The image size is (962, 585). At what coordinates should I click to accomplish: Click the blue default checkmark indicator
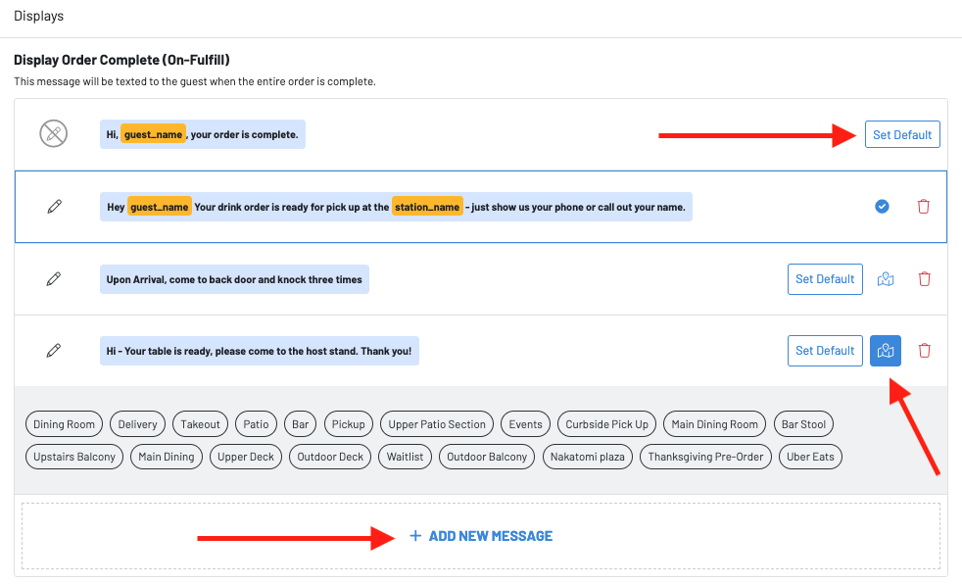pyautogui.click(x=882, y=207)
